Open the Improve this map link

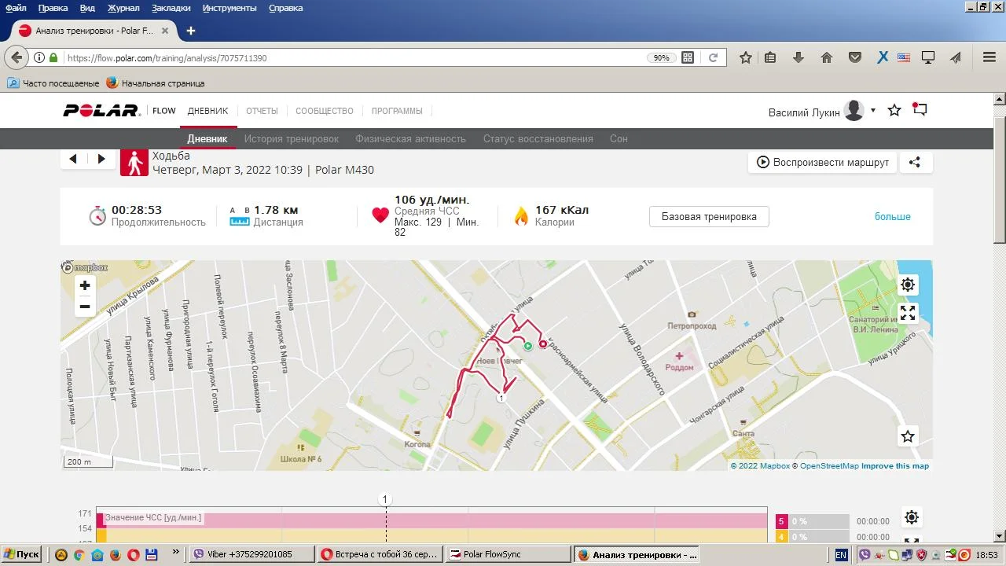[x=895, y=466]
